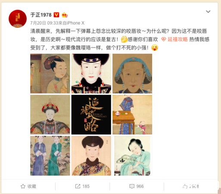221x194 pixels.
Task: Open the red crown court portrait thumbnail
Action: (50, 115)
